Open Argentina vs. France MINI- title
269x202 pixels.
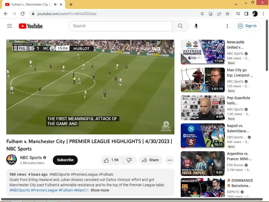239,156
